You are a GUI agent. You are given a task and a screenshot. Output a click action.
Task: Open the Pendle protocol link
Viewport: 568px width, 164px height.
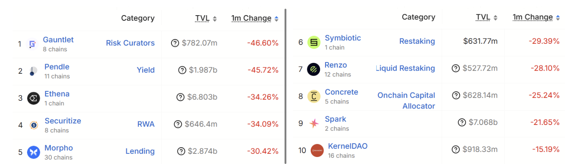pos(57,67)
